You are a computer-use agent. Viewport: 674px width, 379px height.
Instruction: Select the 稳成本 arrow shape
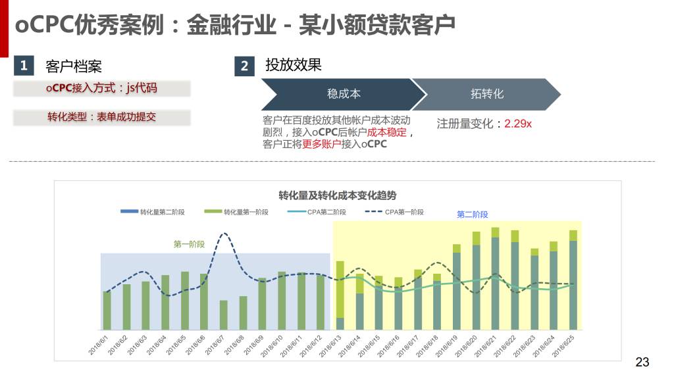click(343, 94)
